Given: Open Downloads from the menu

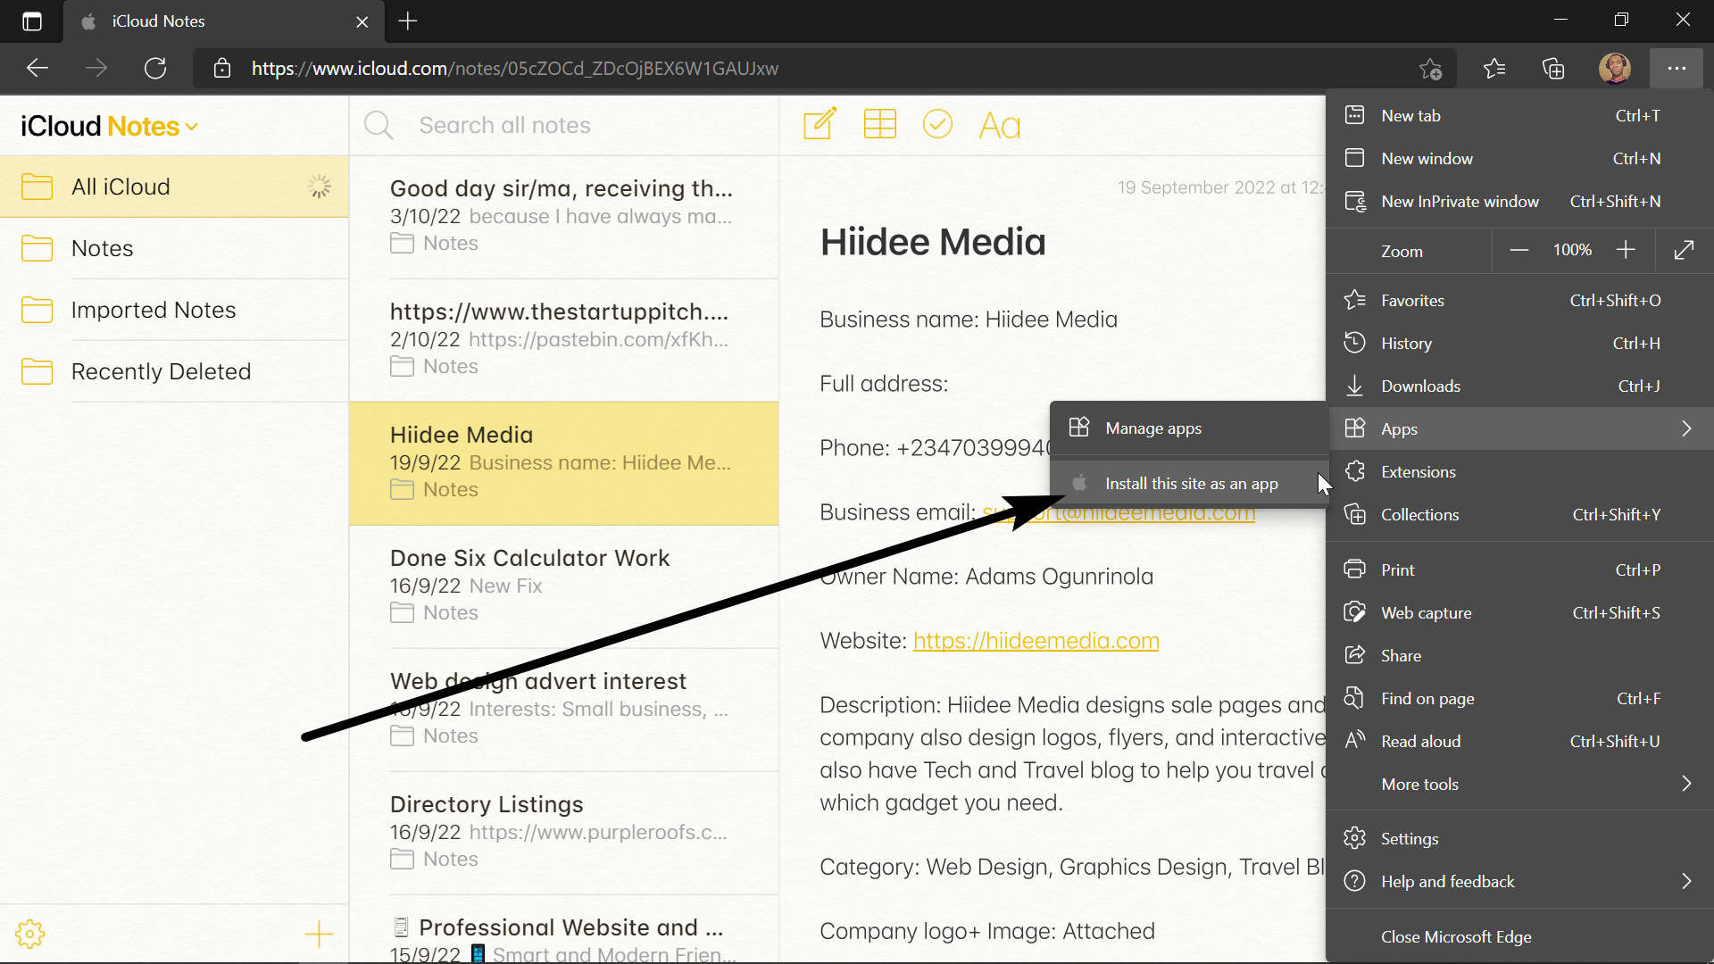Looking at the screenshot, I should pyautogui.click(x=1520, y=386).
